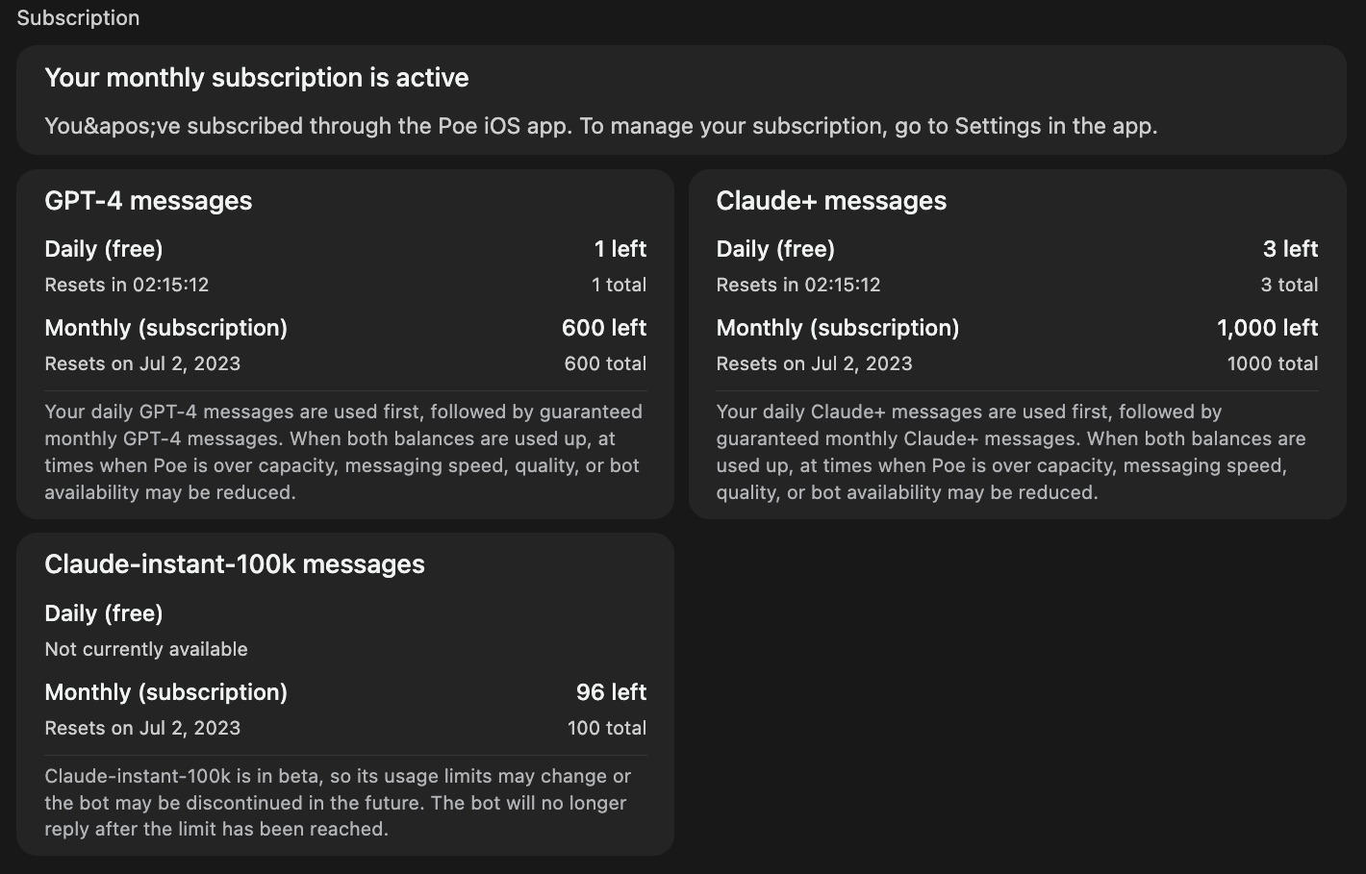Click the Claude-instant-100k "100 total" value
The image size is (1366, 874).
tap(606, 728)
